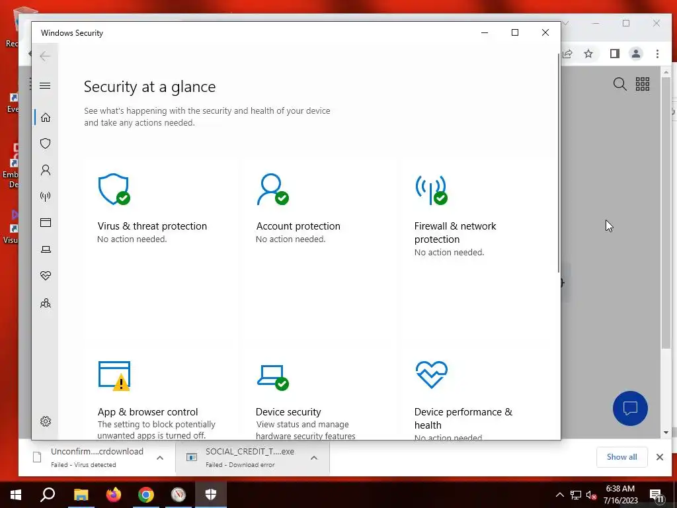Open the Windows Security hamburger menu
The image size is (677, 508).
click(45, 85)
